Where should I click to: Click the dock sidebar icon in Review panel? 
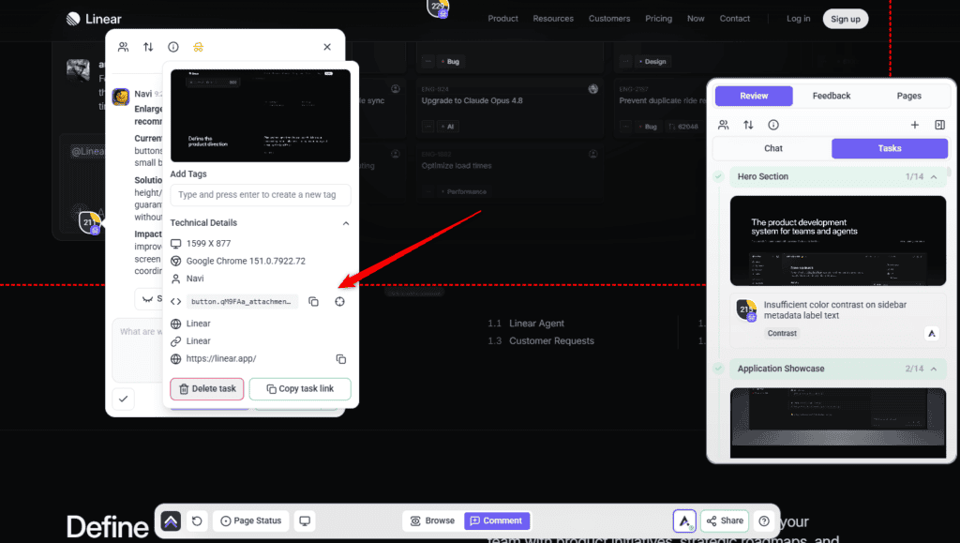click(x=939, y=125)
